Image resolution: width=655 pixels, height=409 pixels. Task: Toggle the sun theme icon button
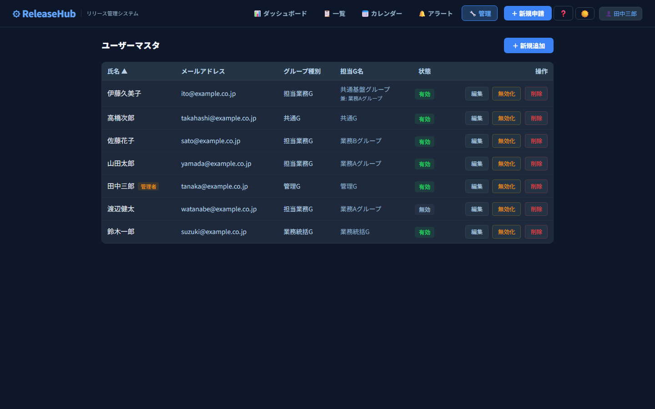[x=585, y=14]
